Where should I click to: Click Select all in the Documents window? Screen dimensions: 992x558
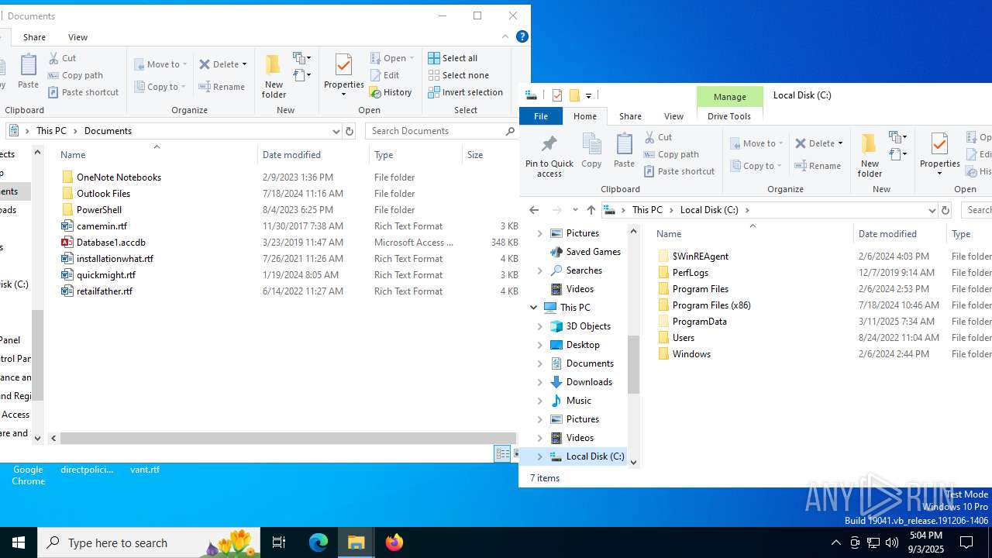pyautogui.click(x=453, y=58)
